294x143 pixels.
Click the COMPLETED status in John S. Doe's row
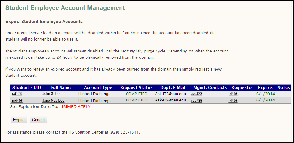point(136,94)
